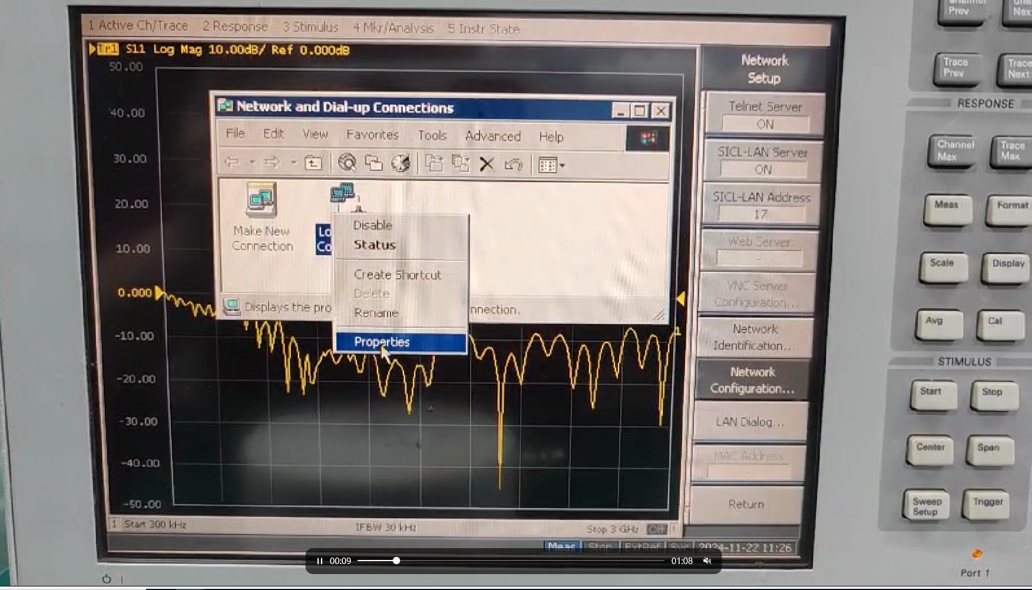
Task: Open the Back button history dropdown arrow
Action: [252, 162]
